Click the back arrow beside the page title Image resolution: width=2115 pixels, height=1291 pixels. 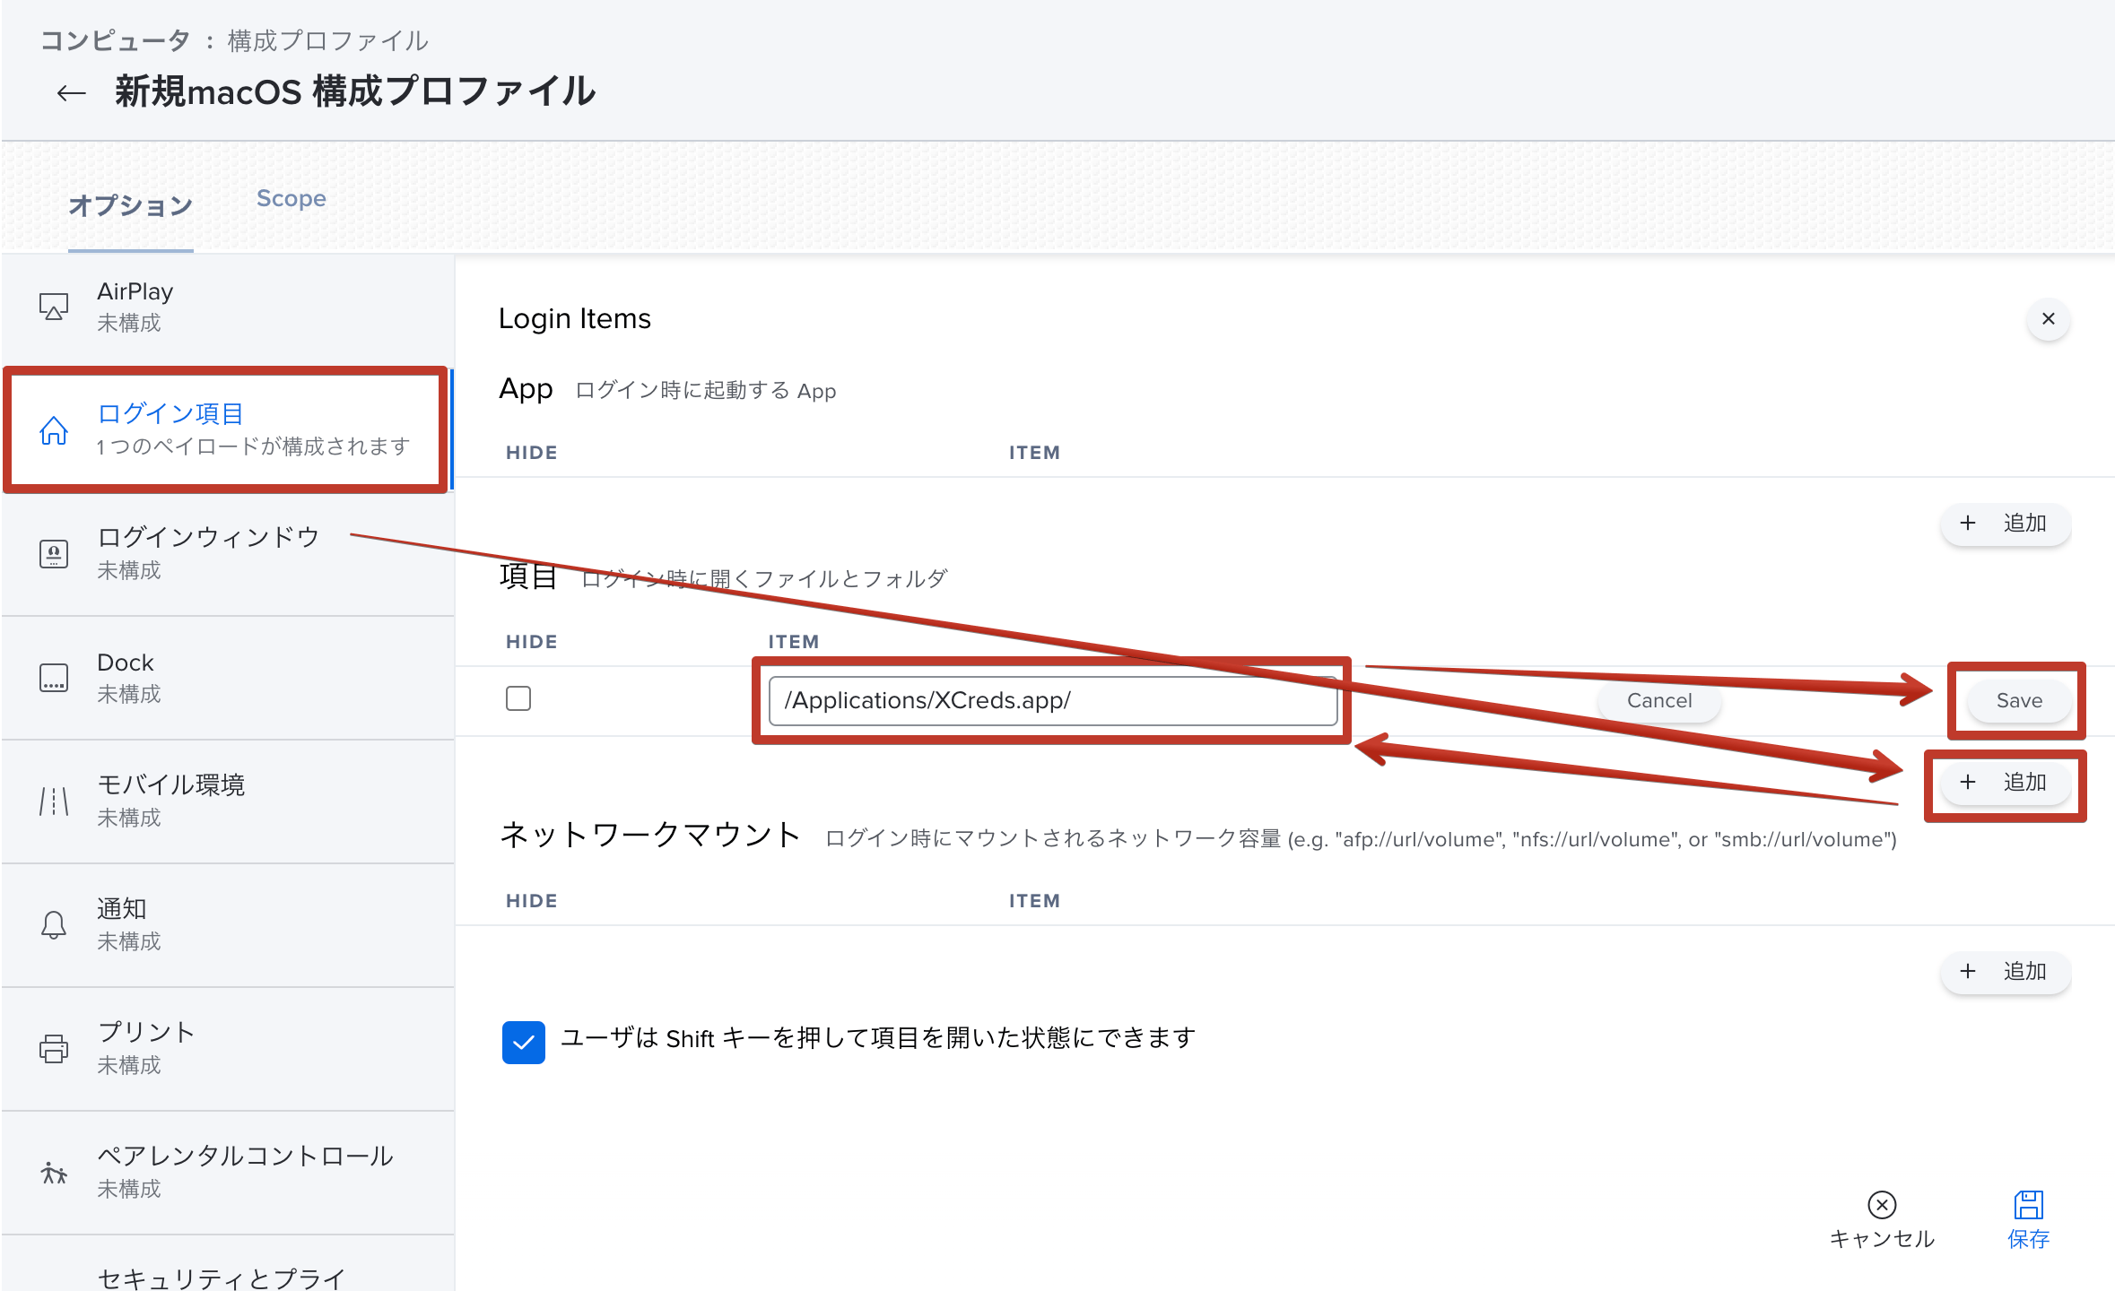pos(71,93)
